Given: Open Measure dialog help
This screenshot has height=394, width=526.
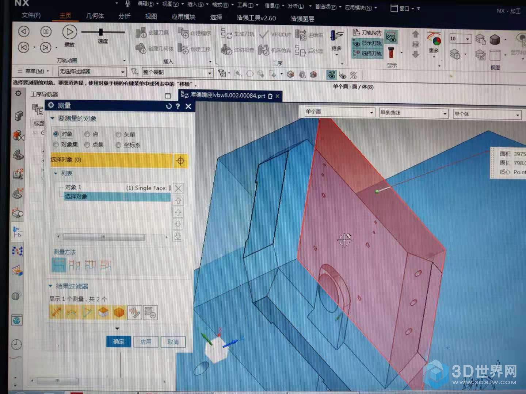Looking at the screenshot, I should pyautogui.click(x=178, y=106).
